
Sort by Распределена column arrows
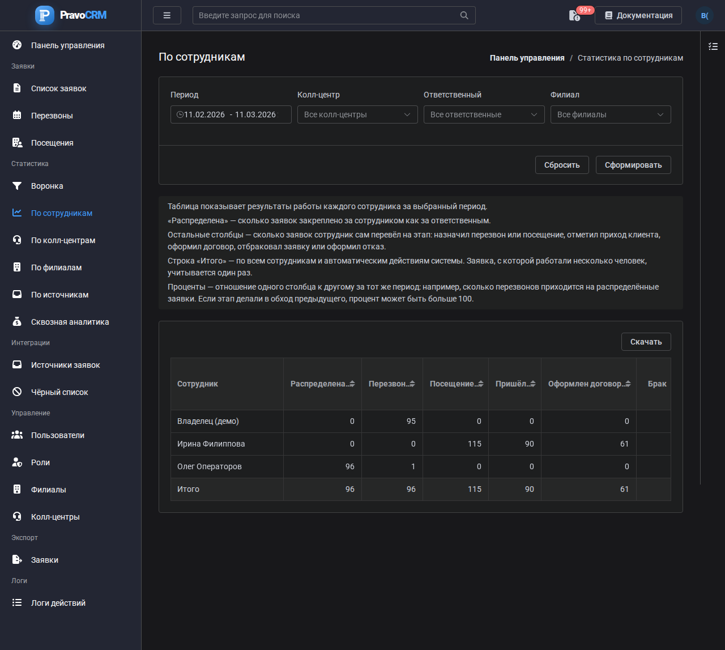click(x=352, y=384)
